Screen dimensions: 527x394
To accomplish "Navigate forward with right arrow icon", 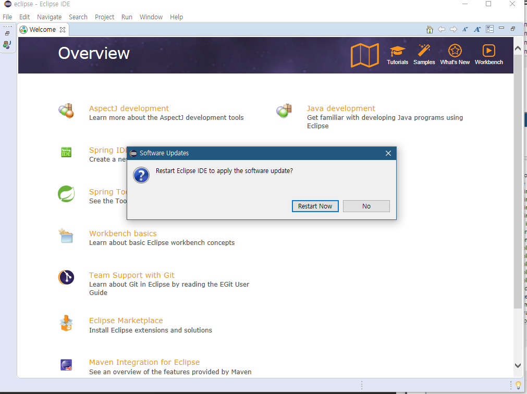I will tap(454, 30).
